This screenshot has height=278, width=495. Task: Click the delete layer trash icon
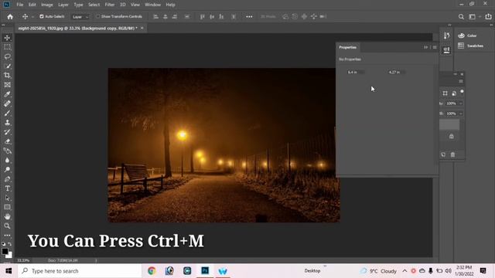(452, 154)
